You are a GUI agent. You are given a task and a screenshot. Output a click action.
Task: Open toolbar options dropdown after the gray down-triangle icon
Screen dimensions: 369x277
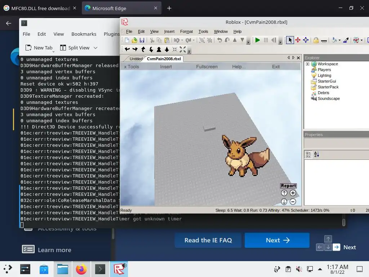(x=249, y=42)
